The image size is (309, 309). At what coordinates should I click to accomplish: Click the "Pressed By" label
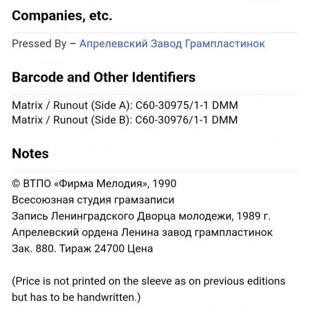[39, 44]
